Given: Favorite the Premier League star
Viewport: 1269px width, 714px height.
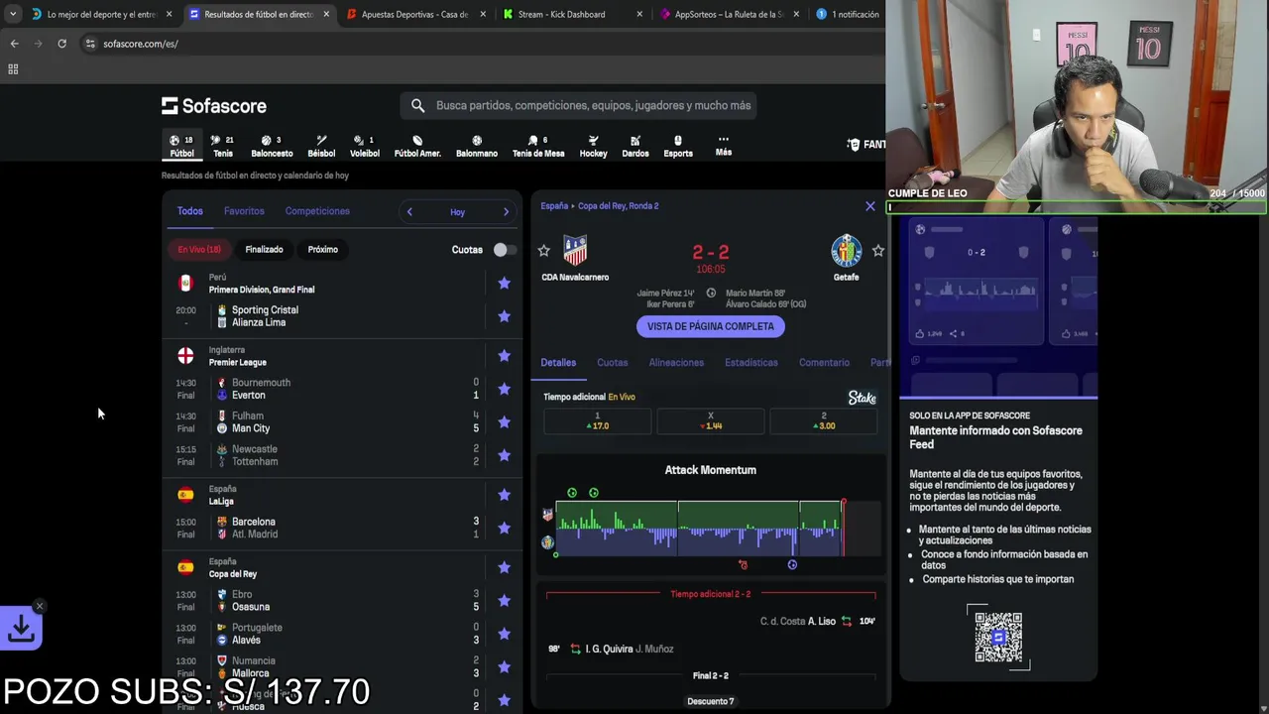Looking at the screenshot, I should point(504,356).
